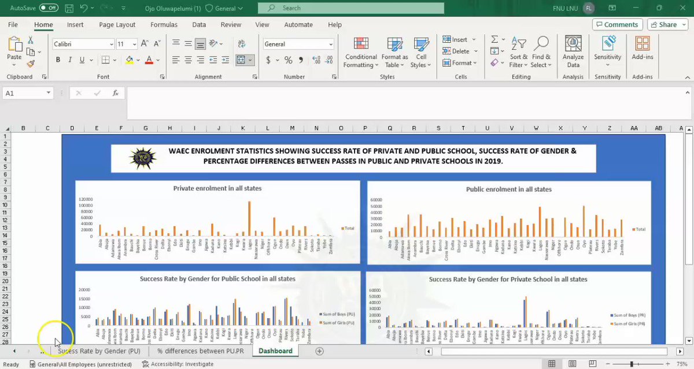Expand the Fill Color dropdown arrow
The height and width of the screenshot is (369, 694).
[x=137, y=60]
